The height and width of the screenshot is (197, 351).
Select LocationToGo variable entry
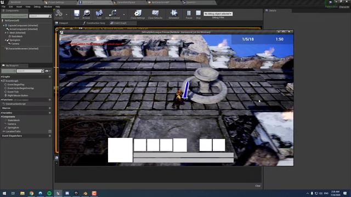click(13, 131)
